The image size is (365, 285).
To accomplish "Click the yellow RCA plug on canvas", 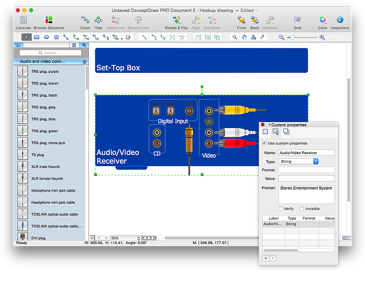I will click(240, 110).
